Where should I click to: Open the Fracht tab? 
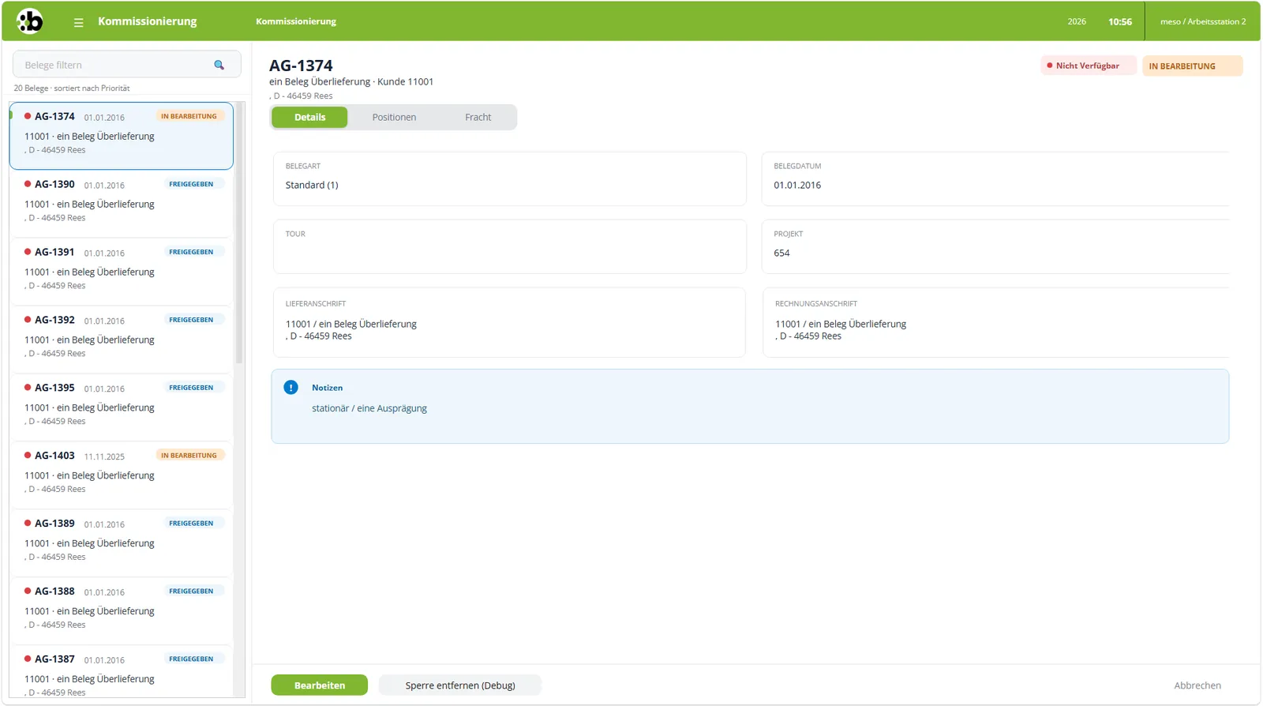pyautogui.click(x=478, y=117)
